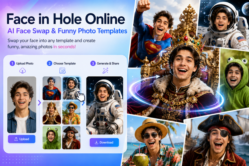Select the pirate template thumbnail
Image resolution: width=249 pixels, height=166 pixels.
coord(71,137)
